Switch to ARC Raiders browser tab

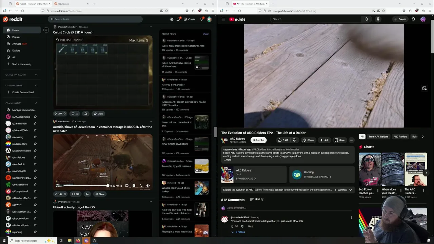pyautogui.click(x=71, y=4)
